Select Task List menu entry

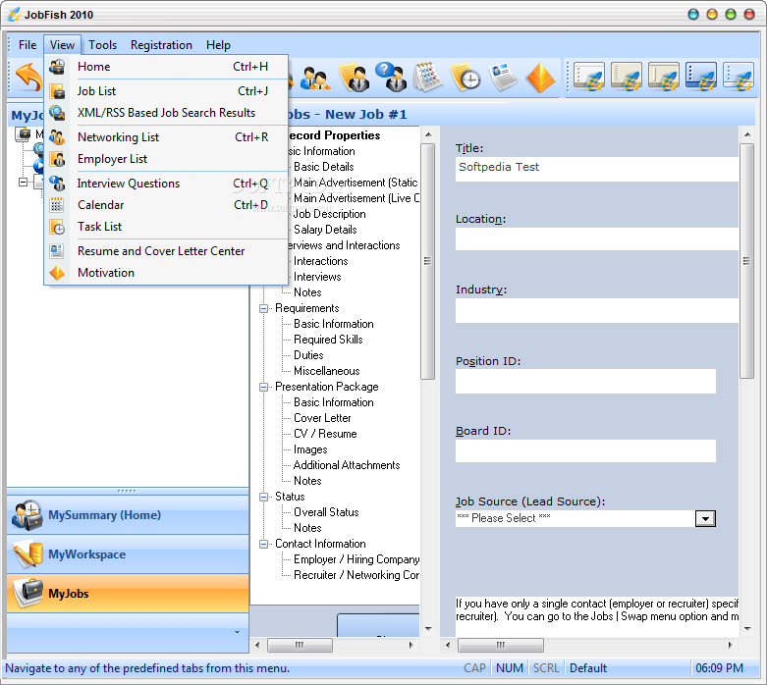coord(165,227)
